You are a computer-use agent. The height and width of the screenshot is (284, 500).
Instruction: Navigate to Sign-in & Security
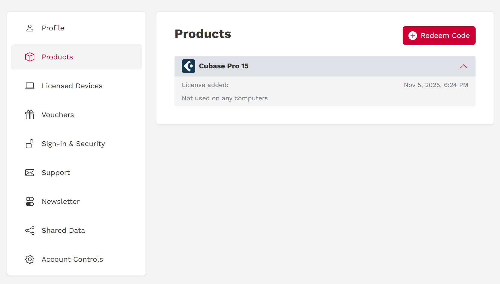(x=73, y=144)
